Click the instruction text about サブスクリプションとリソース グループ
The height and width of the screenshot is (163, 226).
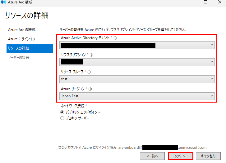(123, 30)
